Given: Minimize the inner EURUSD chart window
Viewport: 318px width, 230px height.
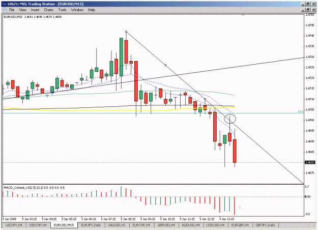Looking at the screenshot, I should pos(303,10).
